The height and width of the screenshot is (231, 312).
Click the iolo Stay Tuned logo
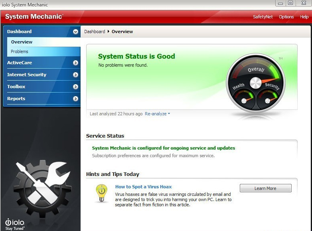coord(15,225)
